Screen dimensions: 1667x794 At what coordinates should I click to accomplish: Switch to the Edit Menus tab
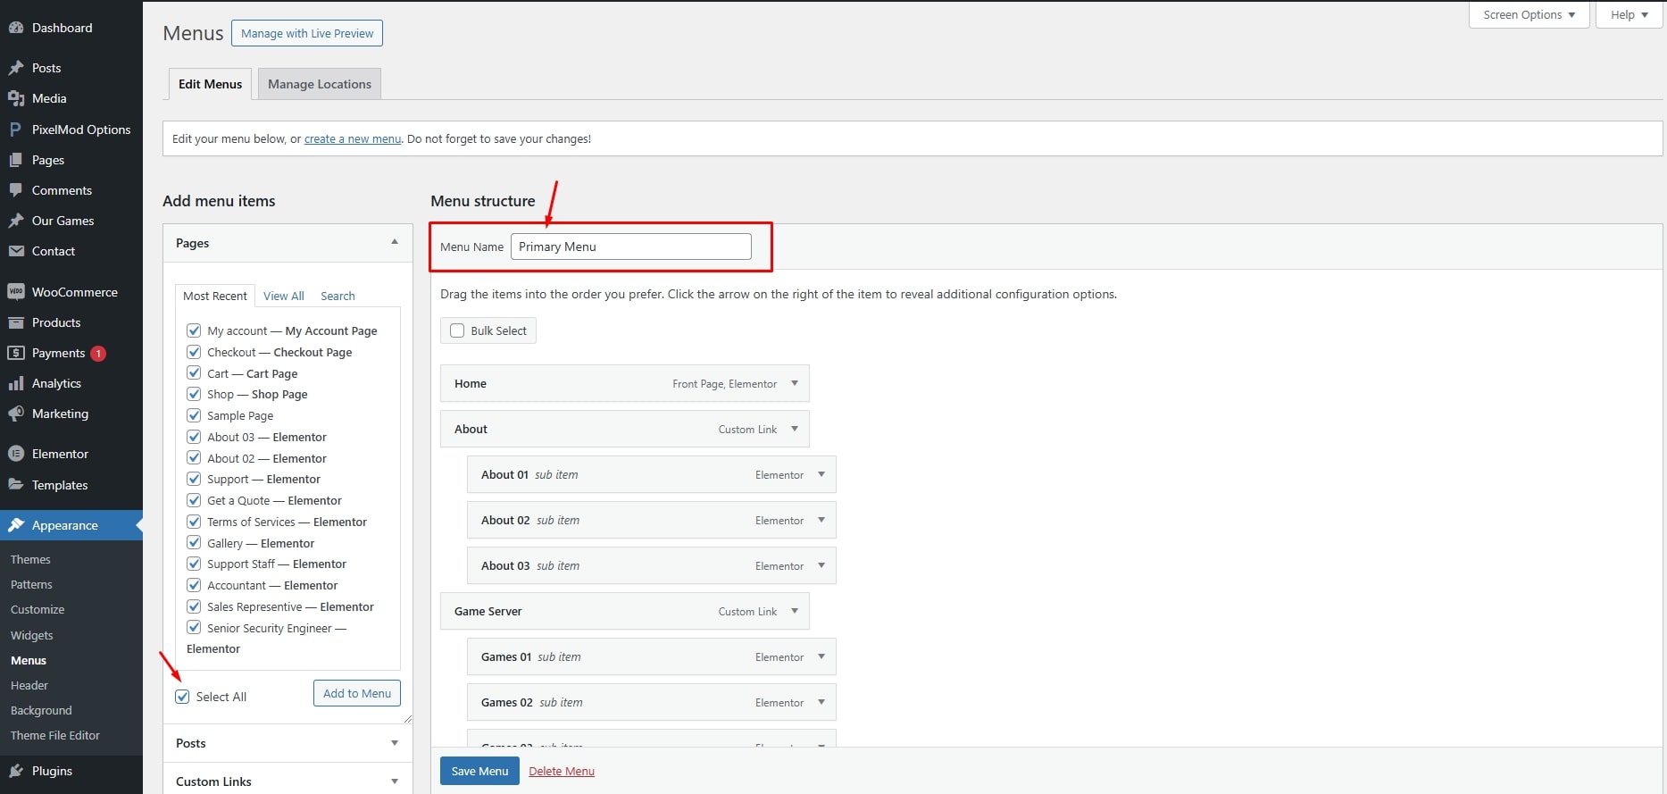[x=210, y=84]
